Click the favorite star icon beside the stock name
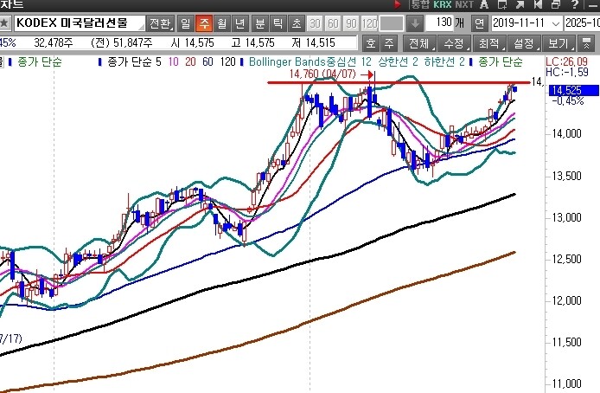The image size is (600, 393). coord(4,23)
